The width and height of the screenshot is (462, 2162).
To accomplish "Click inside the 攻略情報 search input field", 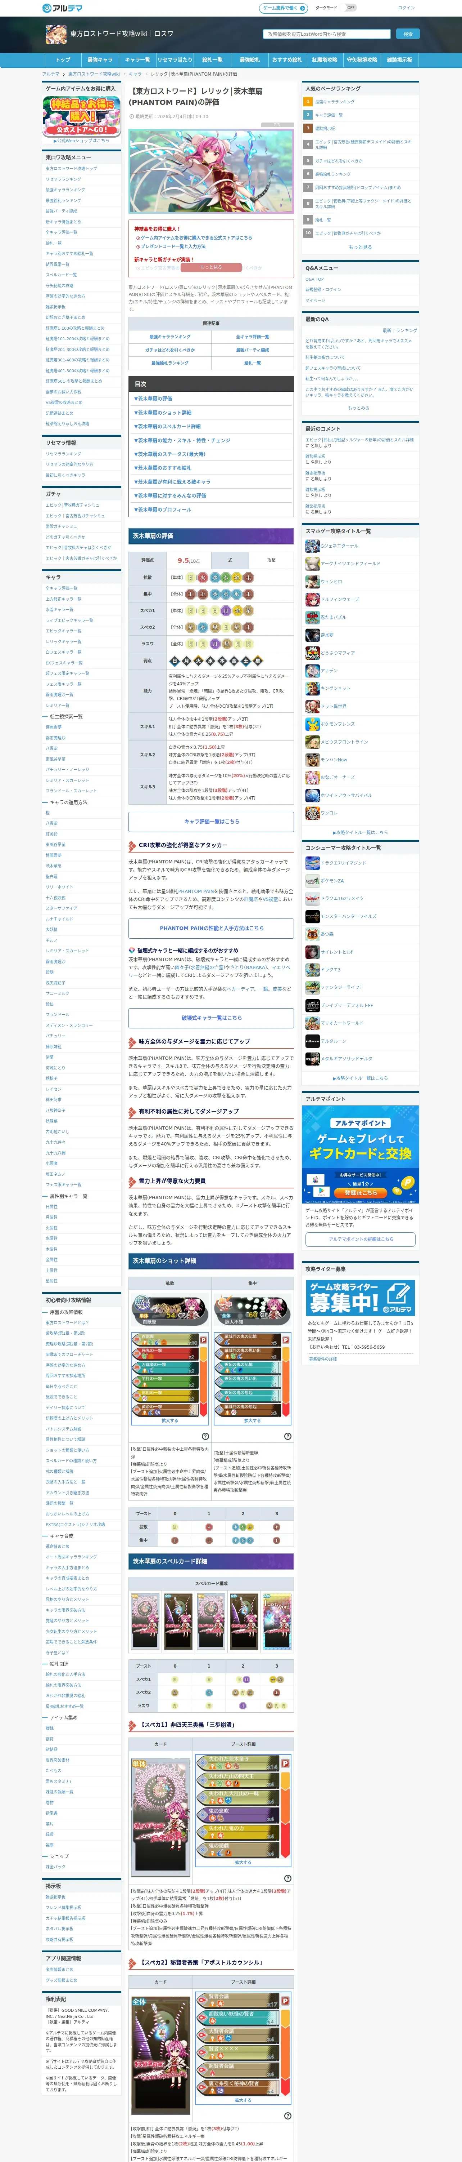I will 327,34.
